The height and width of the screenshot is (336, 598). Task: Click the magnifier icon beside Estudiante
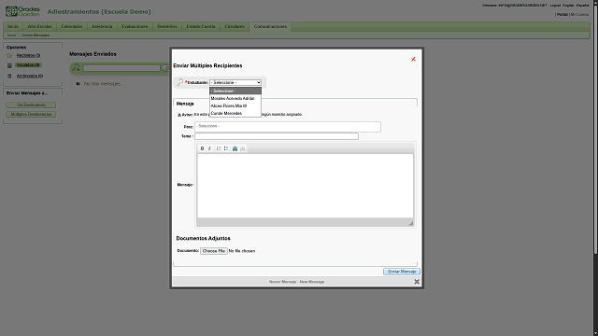click(180, 82)
